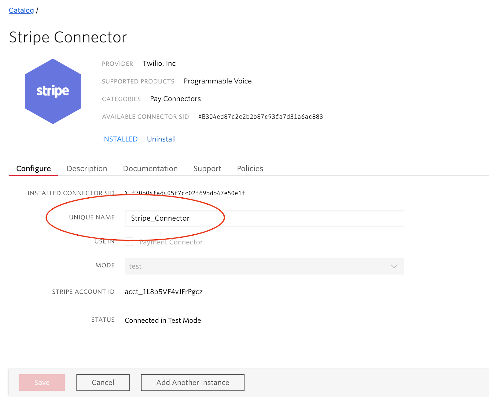Open the Policies tab
489x407 pixels.
coord(250,169)
